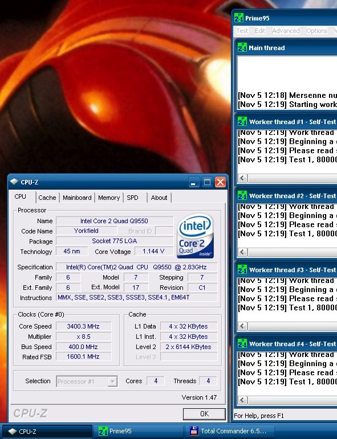Switch to the About tab

pos(159,198)
